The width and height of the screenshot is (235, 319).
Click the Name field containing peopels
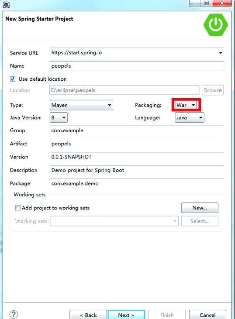coord(137,66)
